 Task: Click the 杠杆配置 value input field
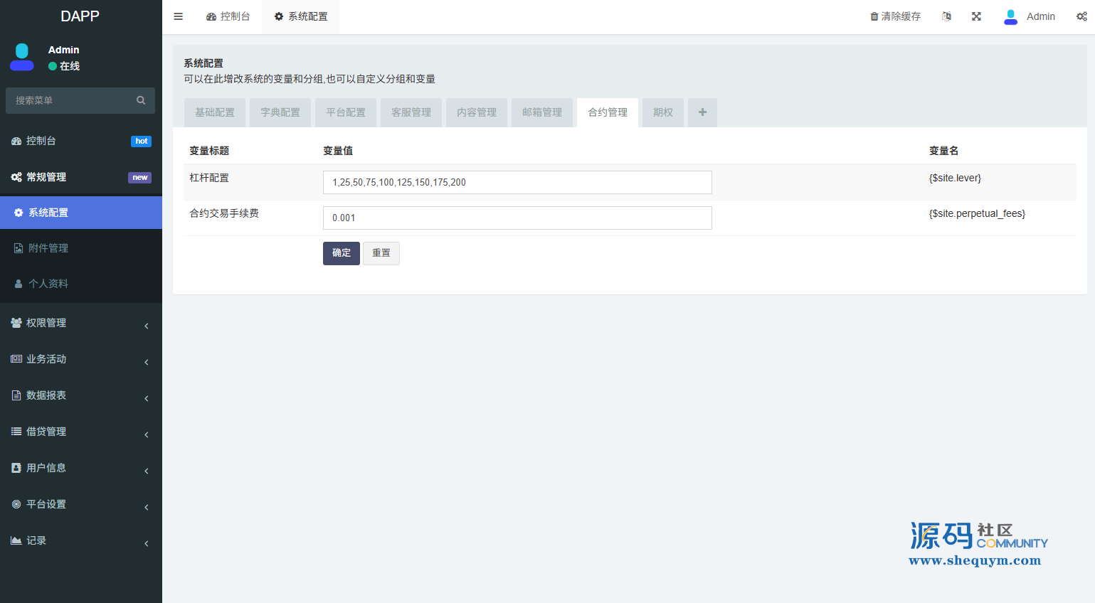(x=517, y=182)
